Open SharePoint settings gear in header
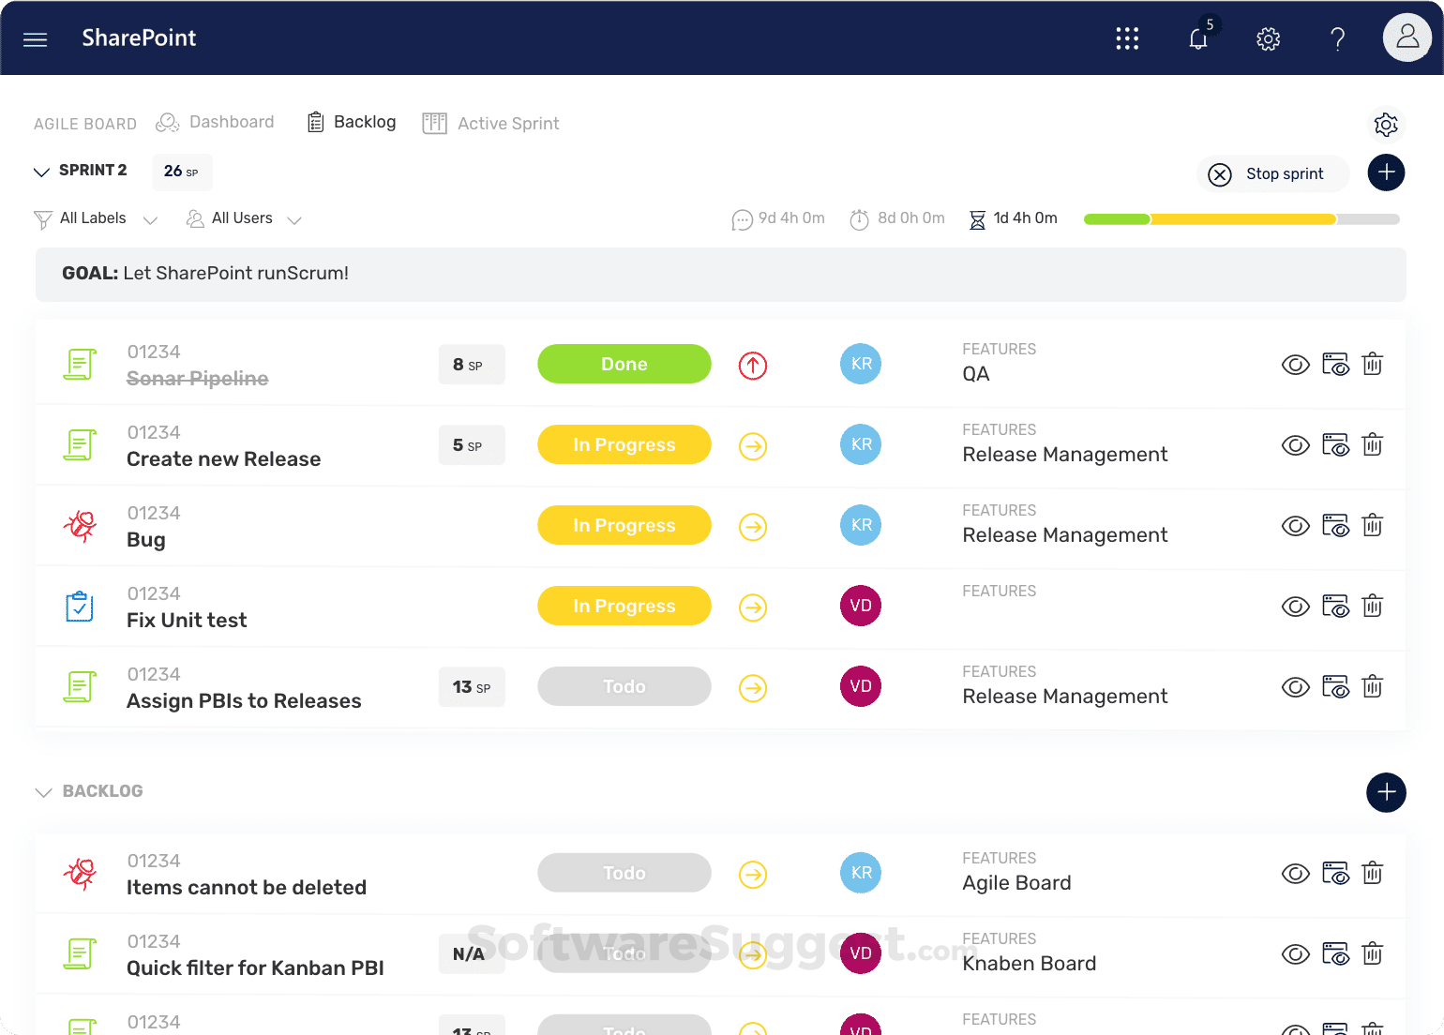Image resolution: width=1444 pixels, height=1035 pixels. point(1268,38)
